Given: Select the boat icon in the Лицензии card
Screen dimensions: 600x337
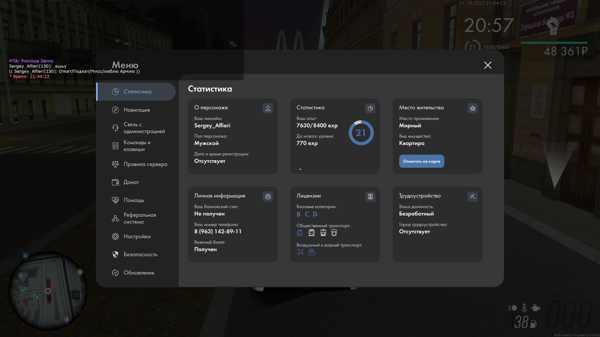Looking at the screenshot, I should [x=312, y=251].
